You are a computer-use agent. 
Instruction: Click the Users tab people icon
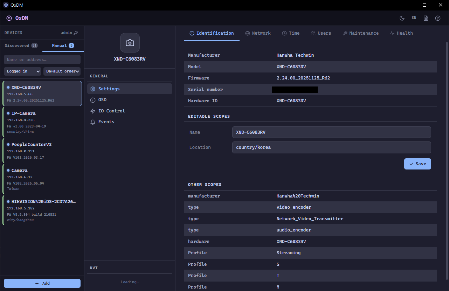click(313, 33)
